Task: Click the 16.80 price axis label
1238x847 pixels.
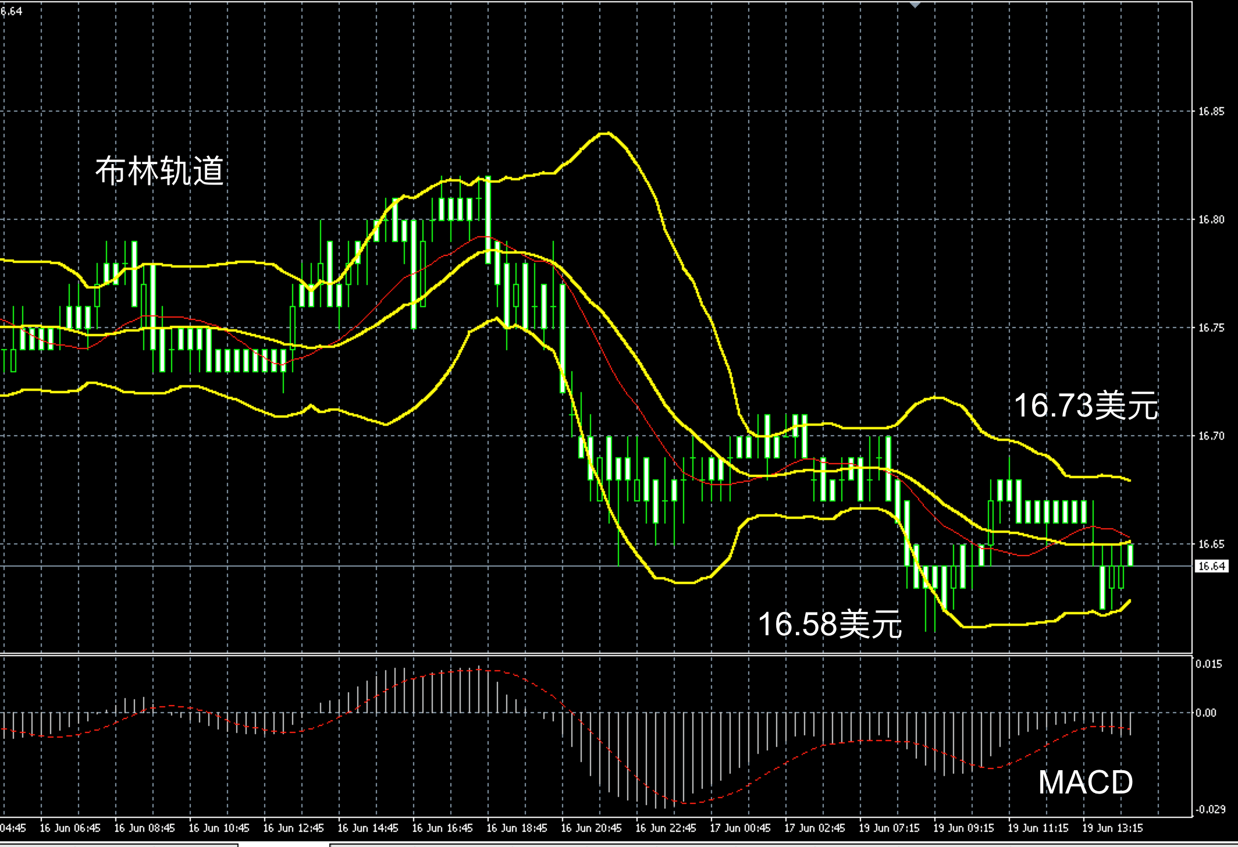Action: [x=1211, y=220]
